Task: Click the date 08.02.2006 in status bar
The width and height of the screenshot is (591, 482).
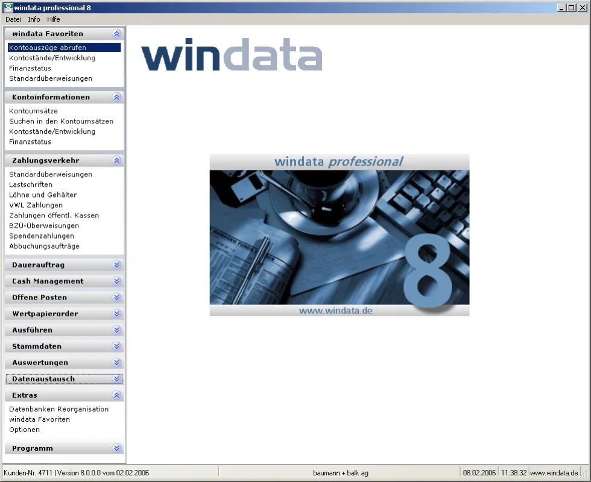Action: click(x=479, y=472)
